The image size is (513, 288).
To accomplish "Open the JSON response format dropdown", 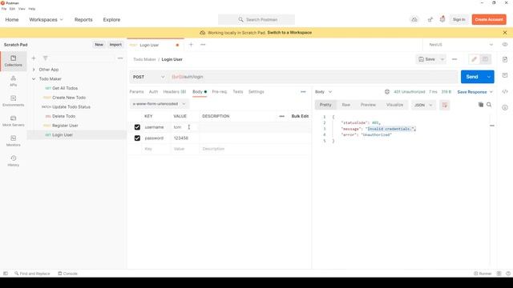I will click(x=423, y=105).
